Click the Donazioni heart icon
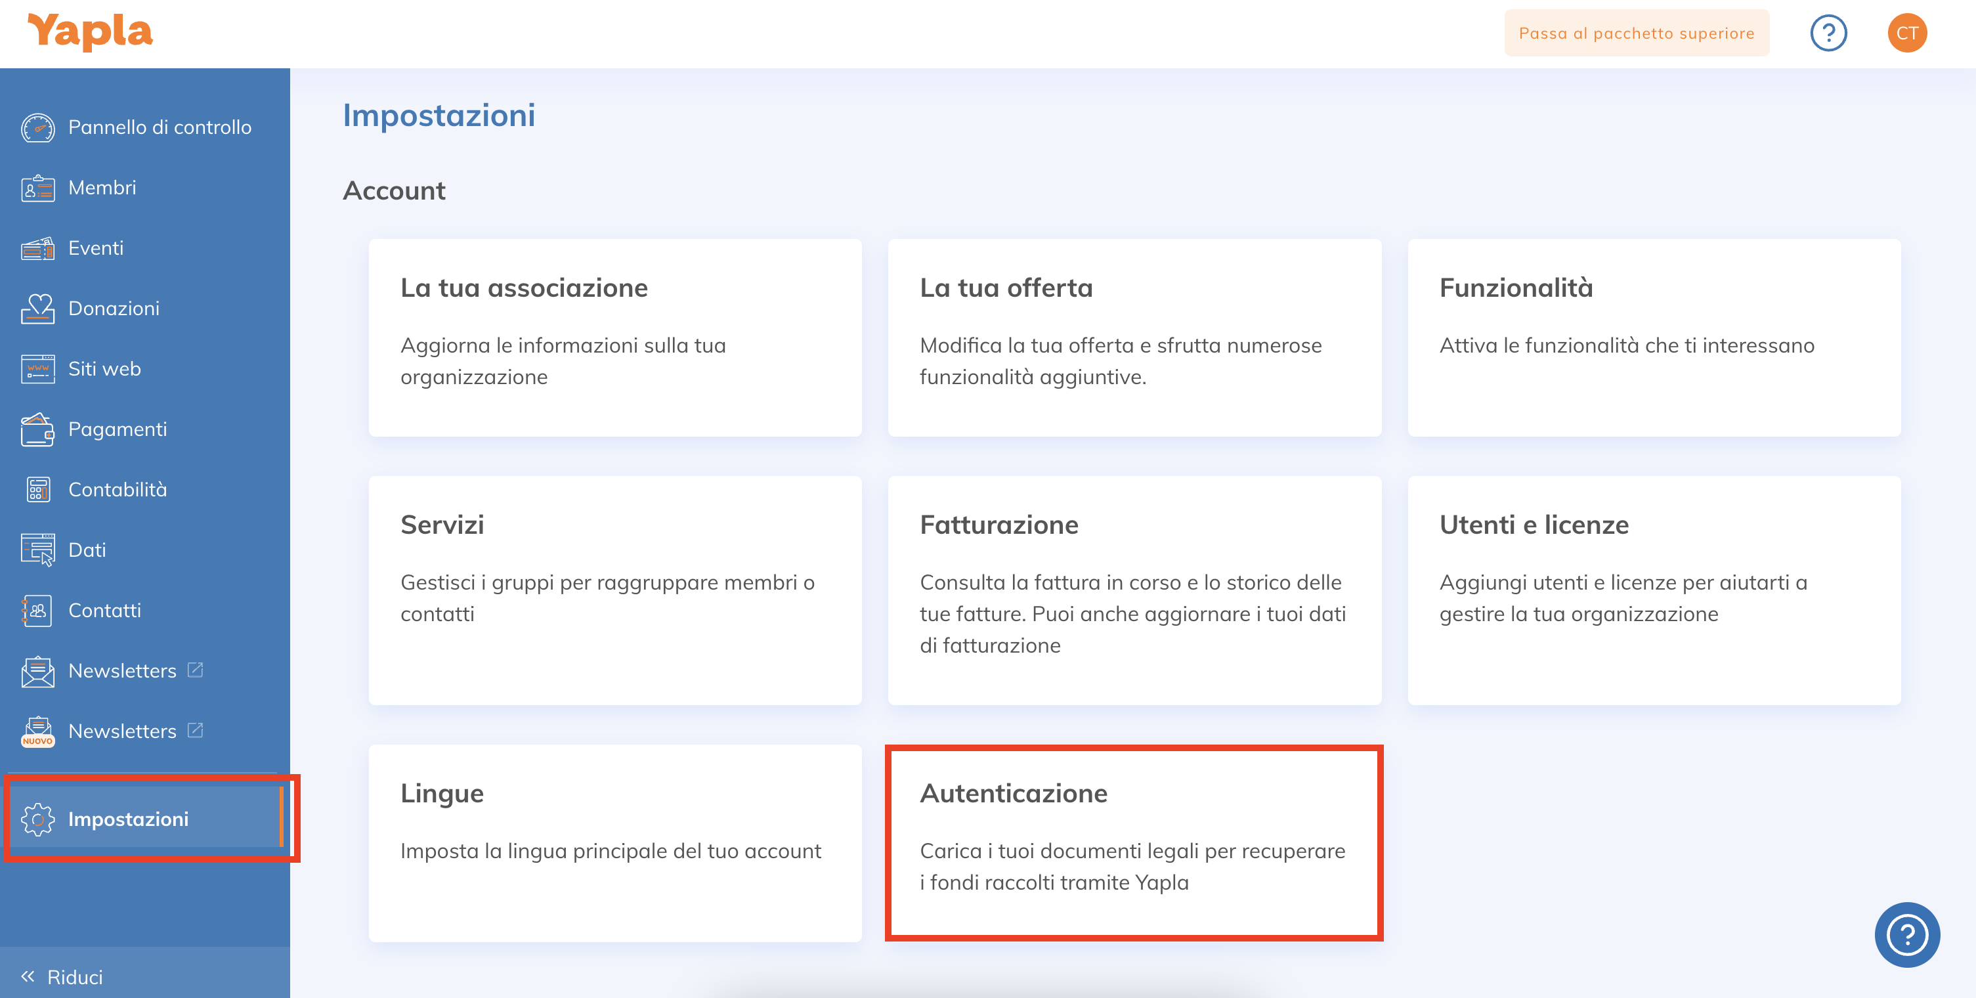 point(37,309)
